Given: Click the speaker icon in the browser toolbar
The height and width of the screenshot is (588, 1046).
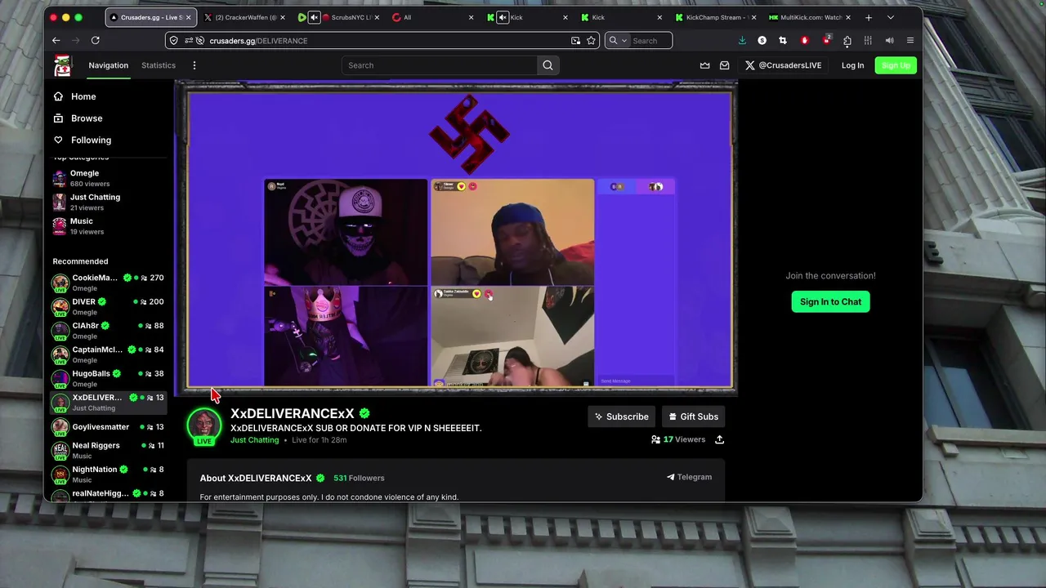Looking at the screenshot, I should [889, 40].
